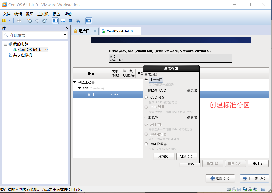
Task: Click the 重设(s) button
Action: click(258, 163)
